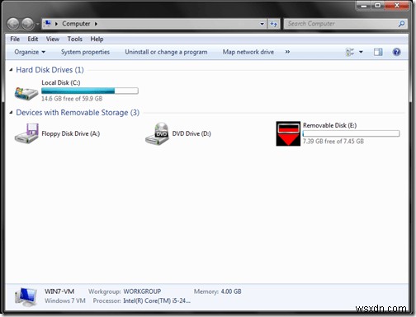
Task: Click Uninstall or change a program
Action: 166,52
